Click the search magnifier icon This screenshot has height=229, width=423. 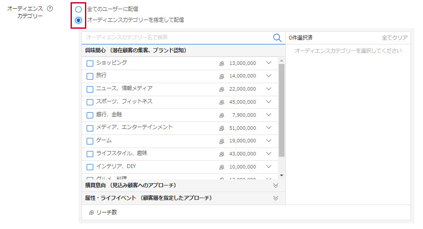point(277,38)
